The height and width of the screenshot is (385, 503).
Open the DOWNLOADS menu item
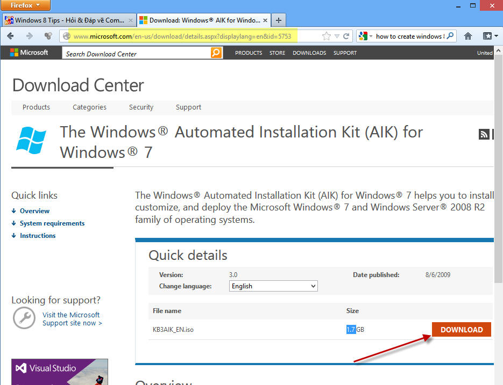point(309,53)
